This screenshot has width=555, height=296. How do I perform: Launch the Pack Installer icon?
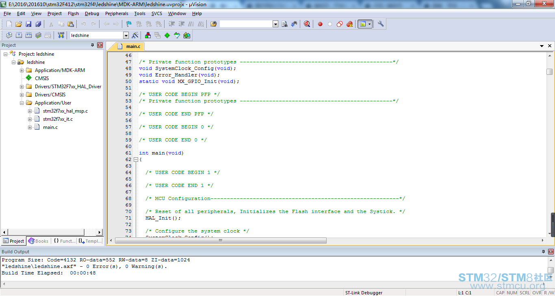coord(187,35)
